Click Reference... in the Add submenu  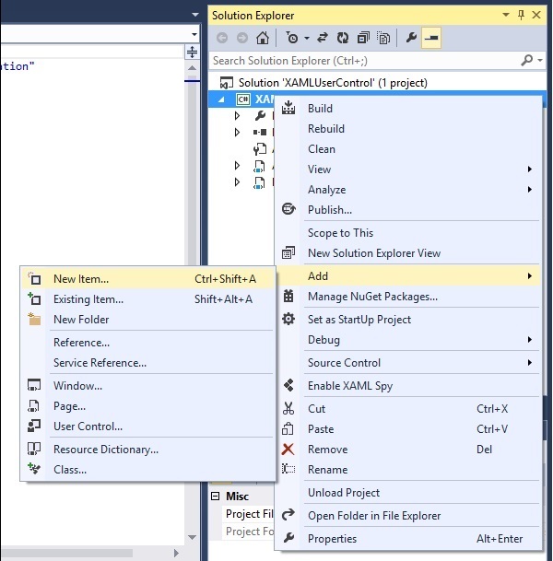(x=147, y=343)
